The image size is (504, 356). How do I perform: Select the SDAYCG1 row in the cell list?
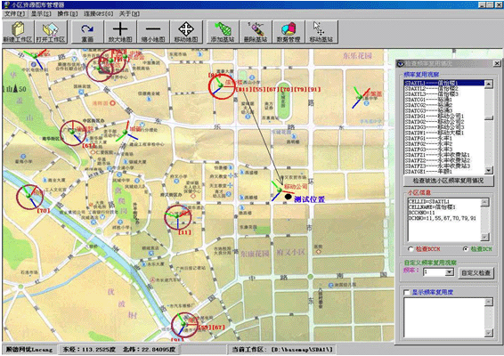(x=443, y=100)
